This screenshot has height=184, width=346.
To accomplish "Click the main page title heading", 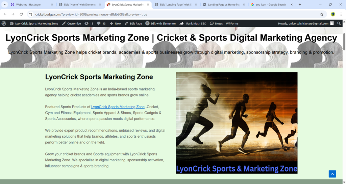I will coord(171,38).
